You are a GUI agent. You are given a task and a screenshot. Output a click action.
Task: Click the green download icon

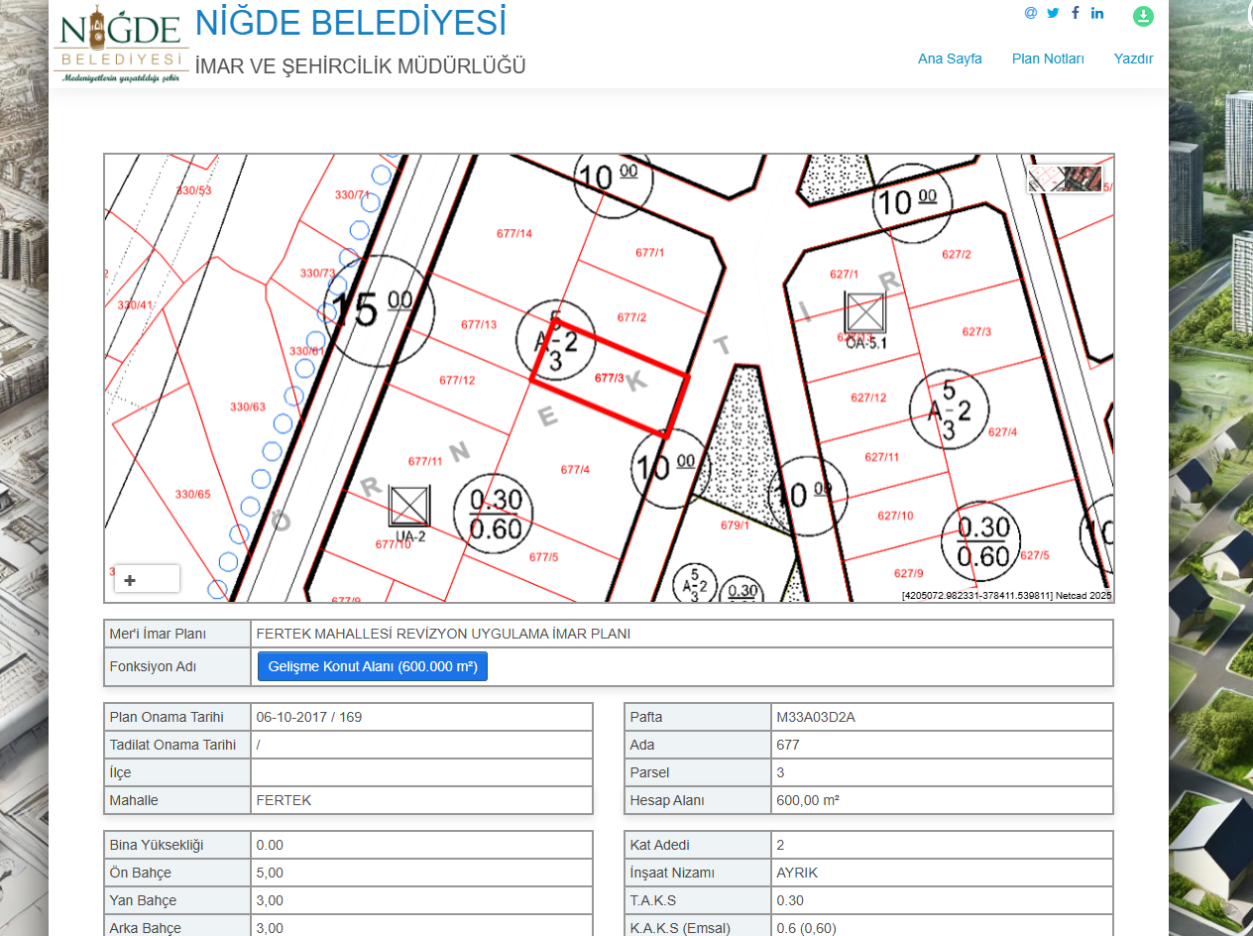[x=1143, y=16]
